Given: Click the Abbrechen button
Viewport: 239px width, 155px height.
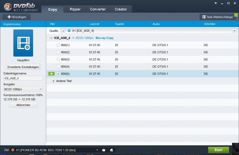Looking at the screenshot, I should [23, 105].
